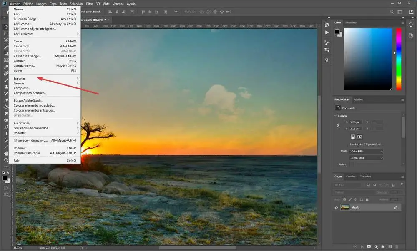The width and height of the screenshot is (417, 251).
Task: Click Guardar como... in Archivo menu
Action: 25,66
